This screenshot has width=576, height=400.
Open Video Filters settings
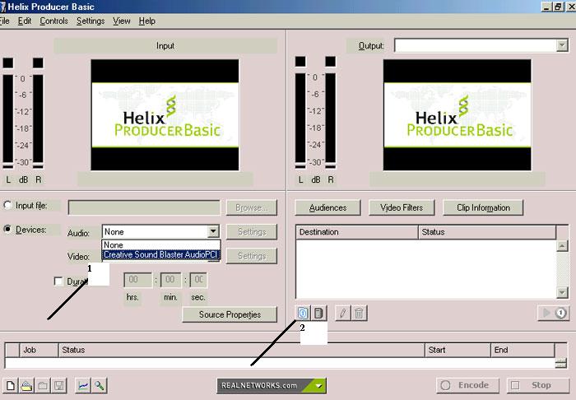pyautogui.click(x=402, y=207)
